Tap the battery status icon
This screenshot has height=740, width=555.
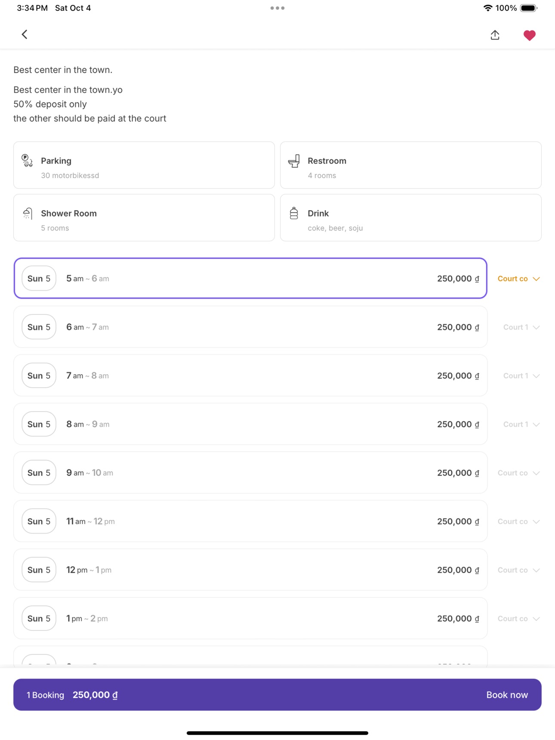529,8
